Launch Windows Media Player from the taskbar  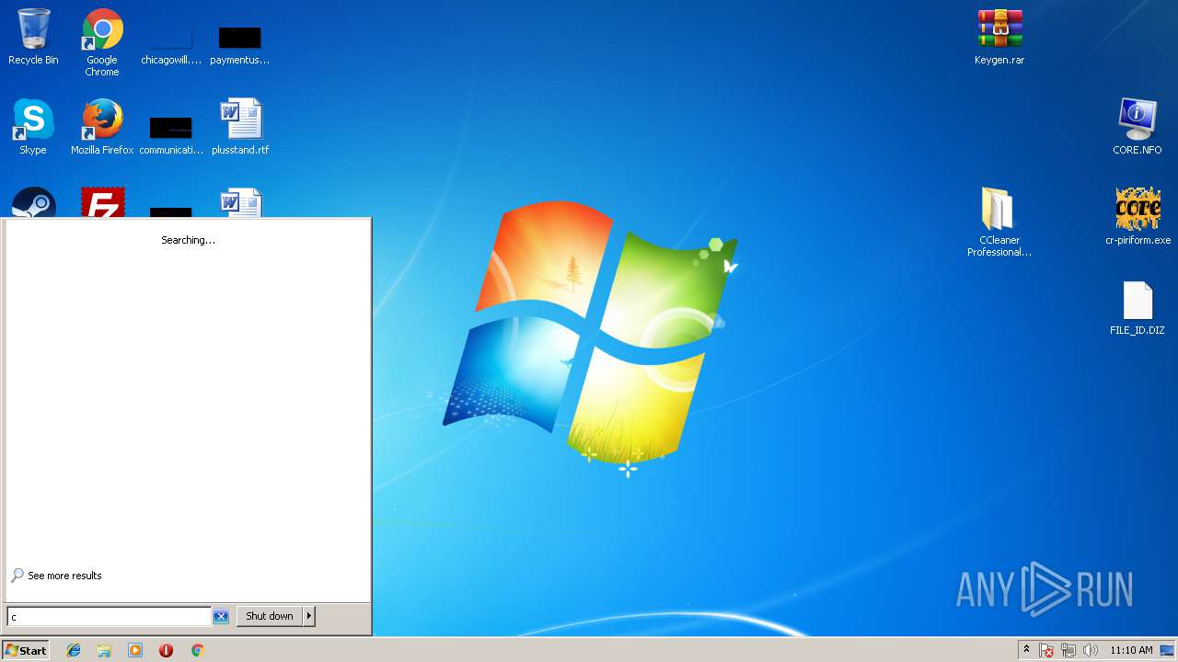pos(135,650)
